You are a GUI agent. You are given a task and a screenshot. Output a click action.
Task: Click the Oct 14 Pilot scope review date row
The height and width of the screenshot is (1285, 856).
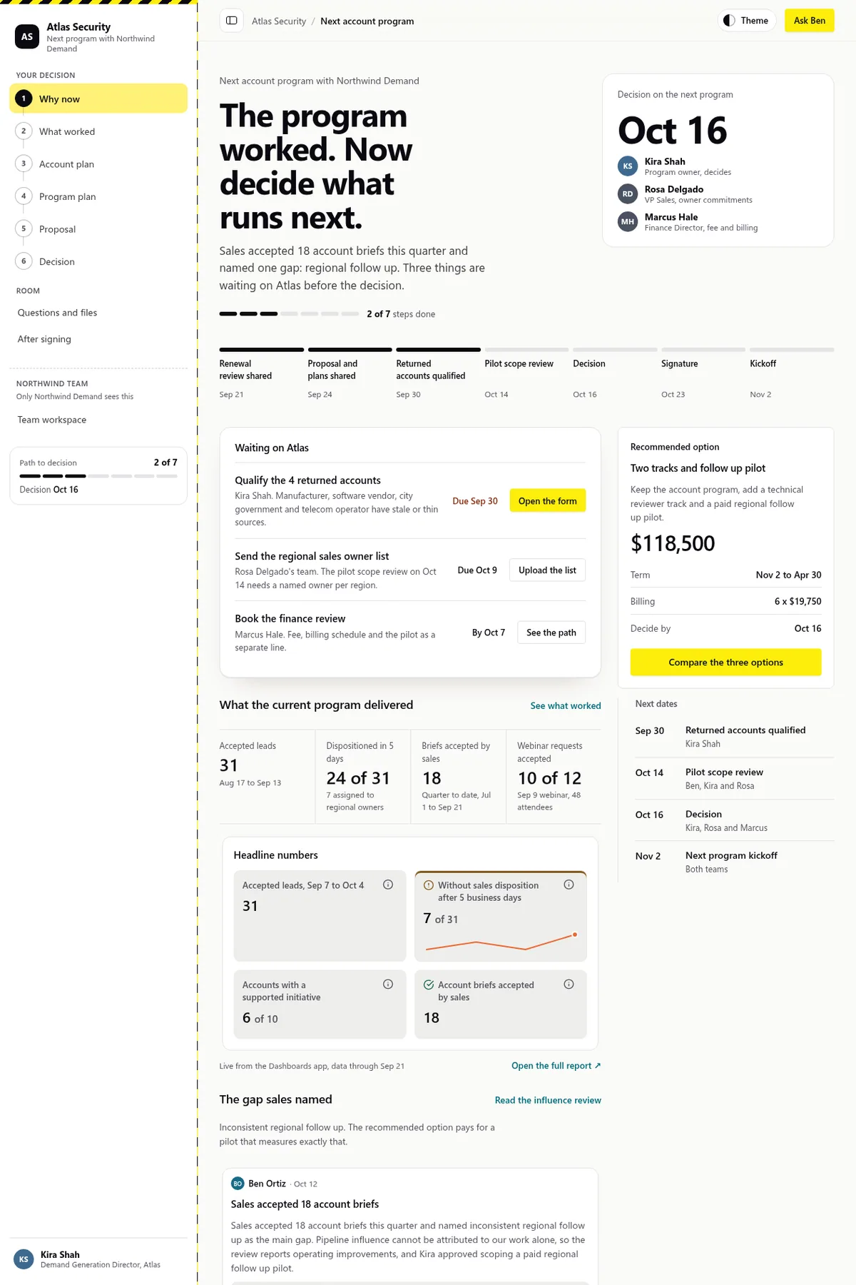[734, 778]
